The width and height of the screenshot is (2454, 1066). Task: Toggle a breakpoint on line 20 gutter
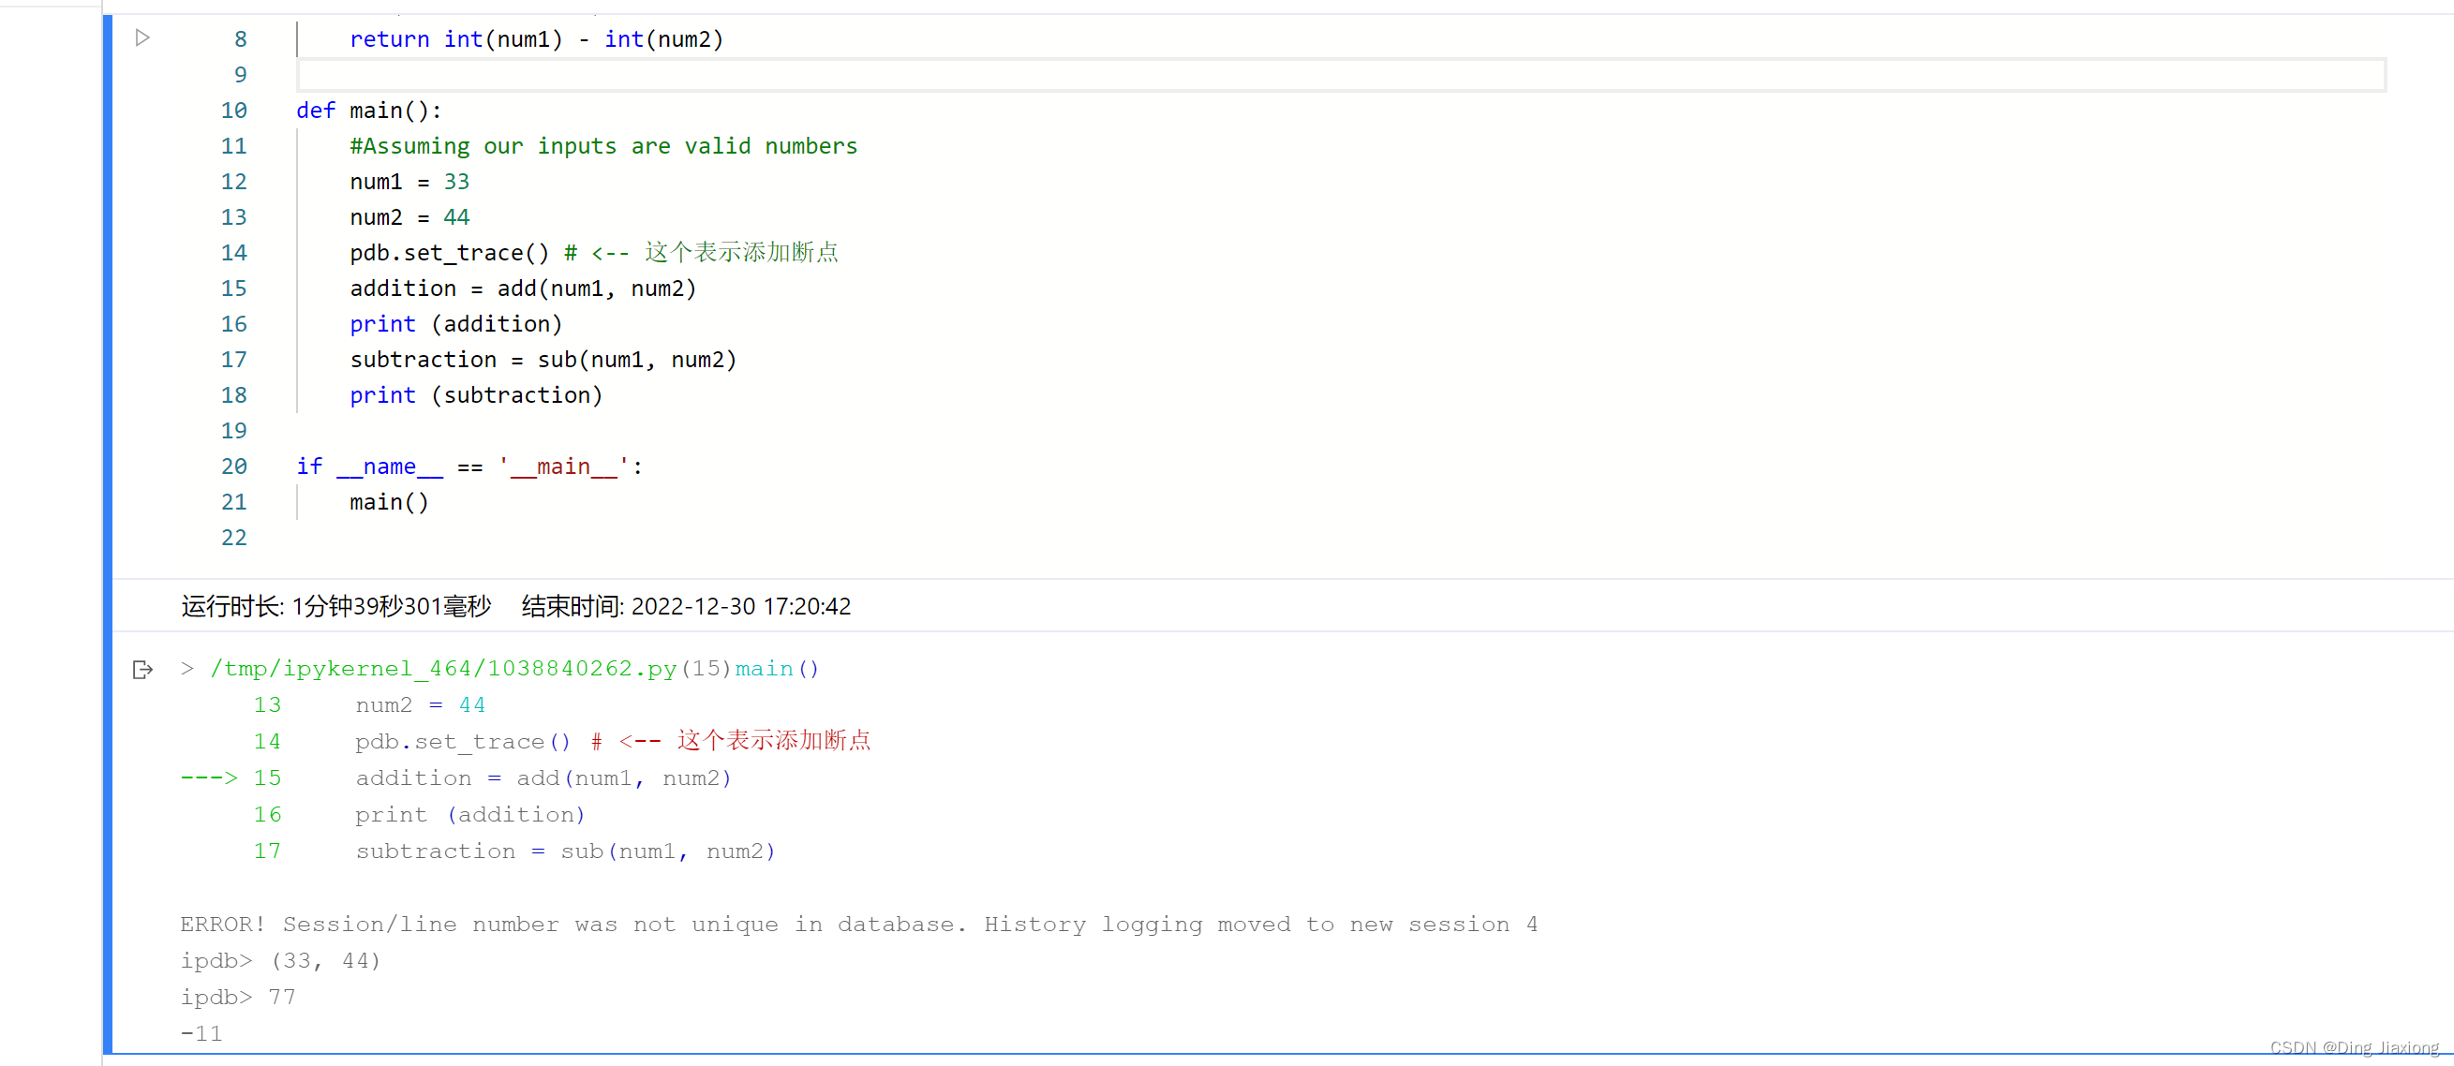click(234, 466)
